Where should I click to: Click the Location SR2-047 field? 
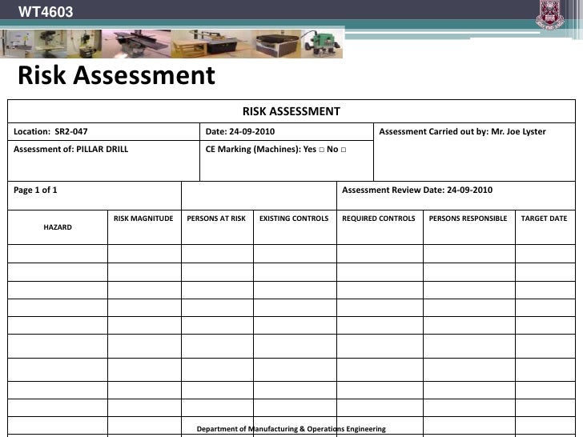(x=103, y=131)
